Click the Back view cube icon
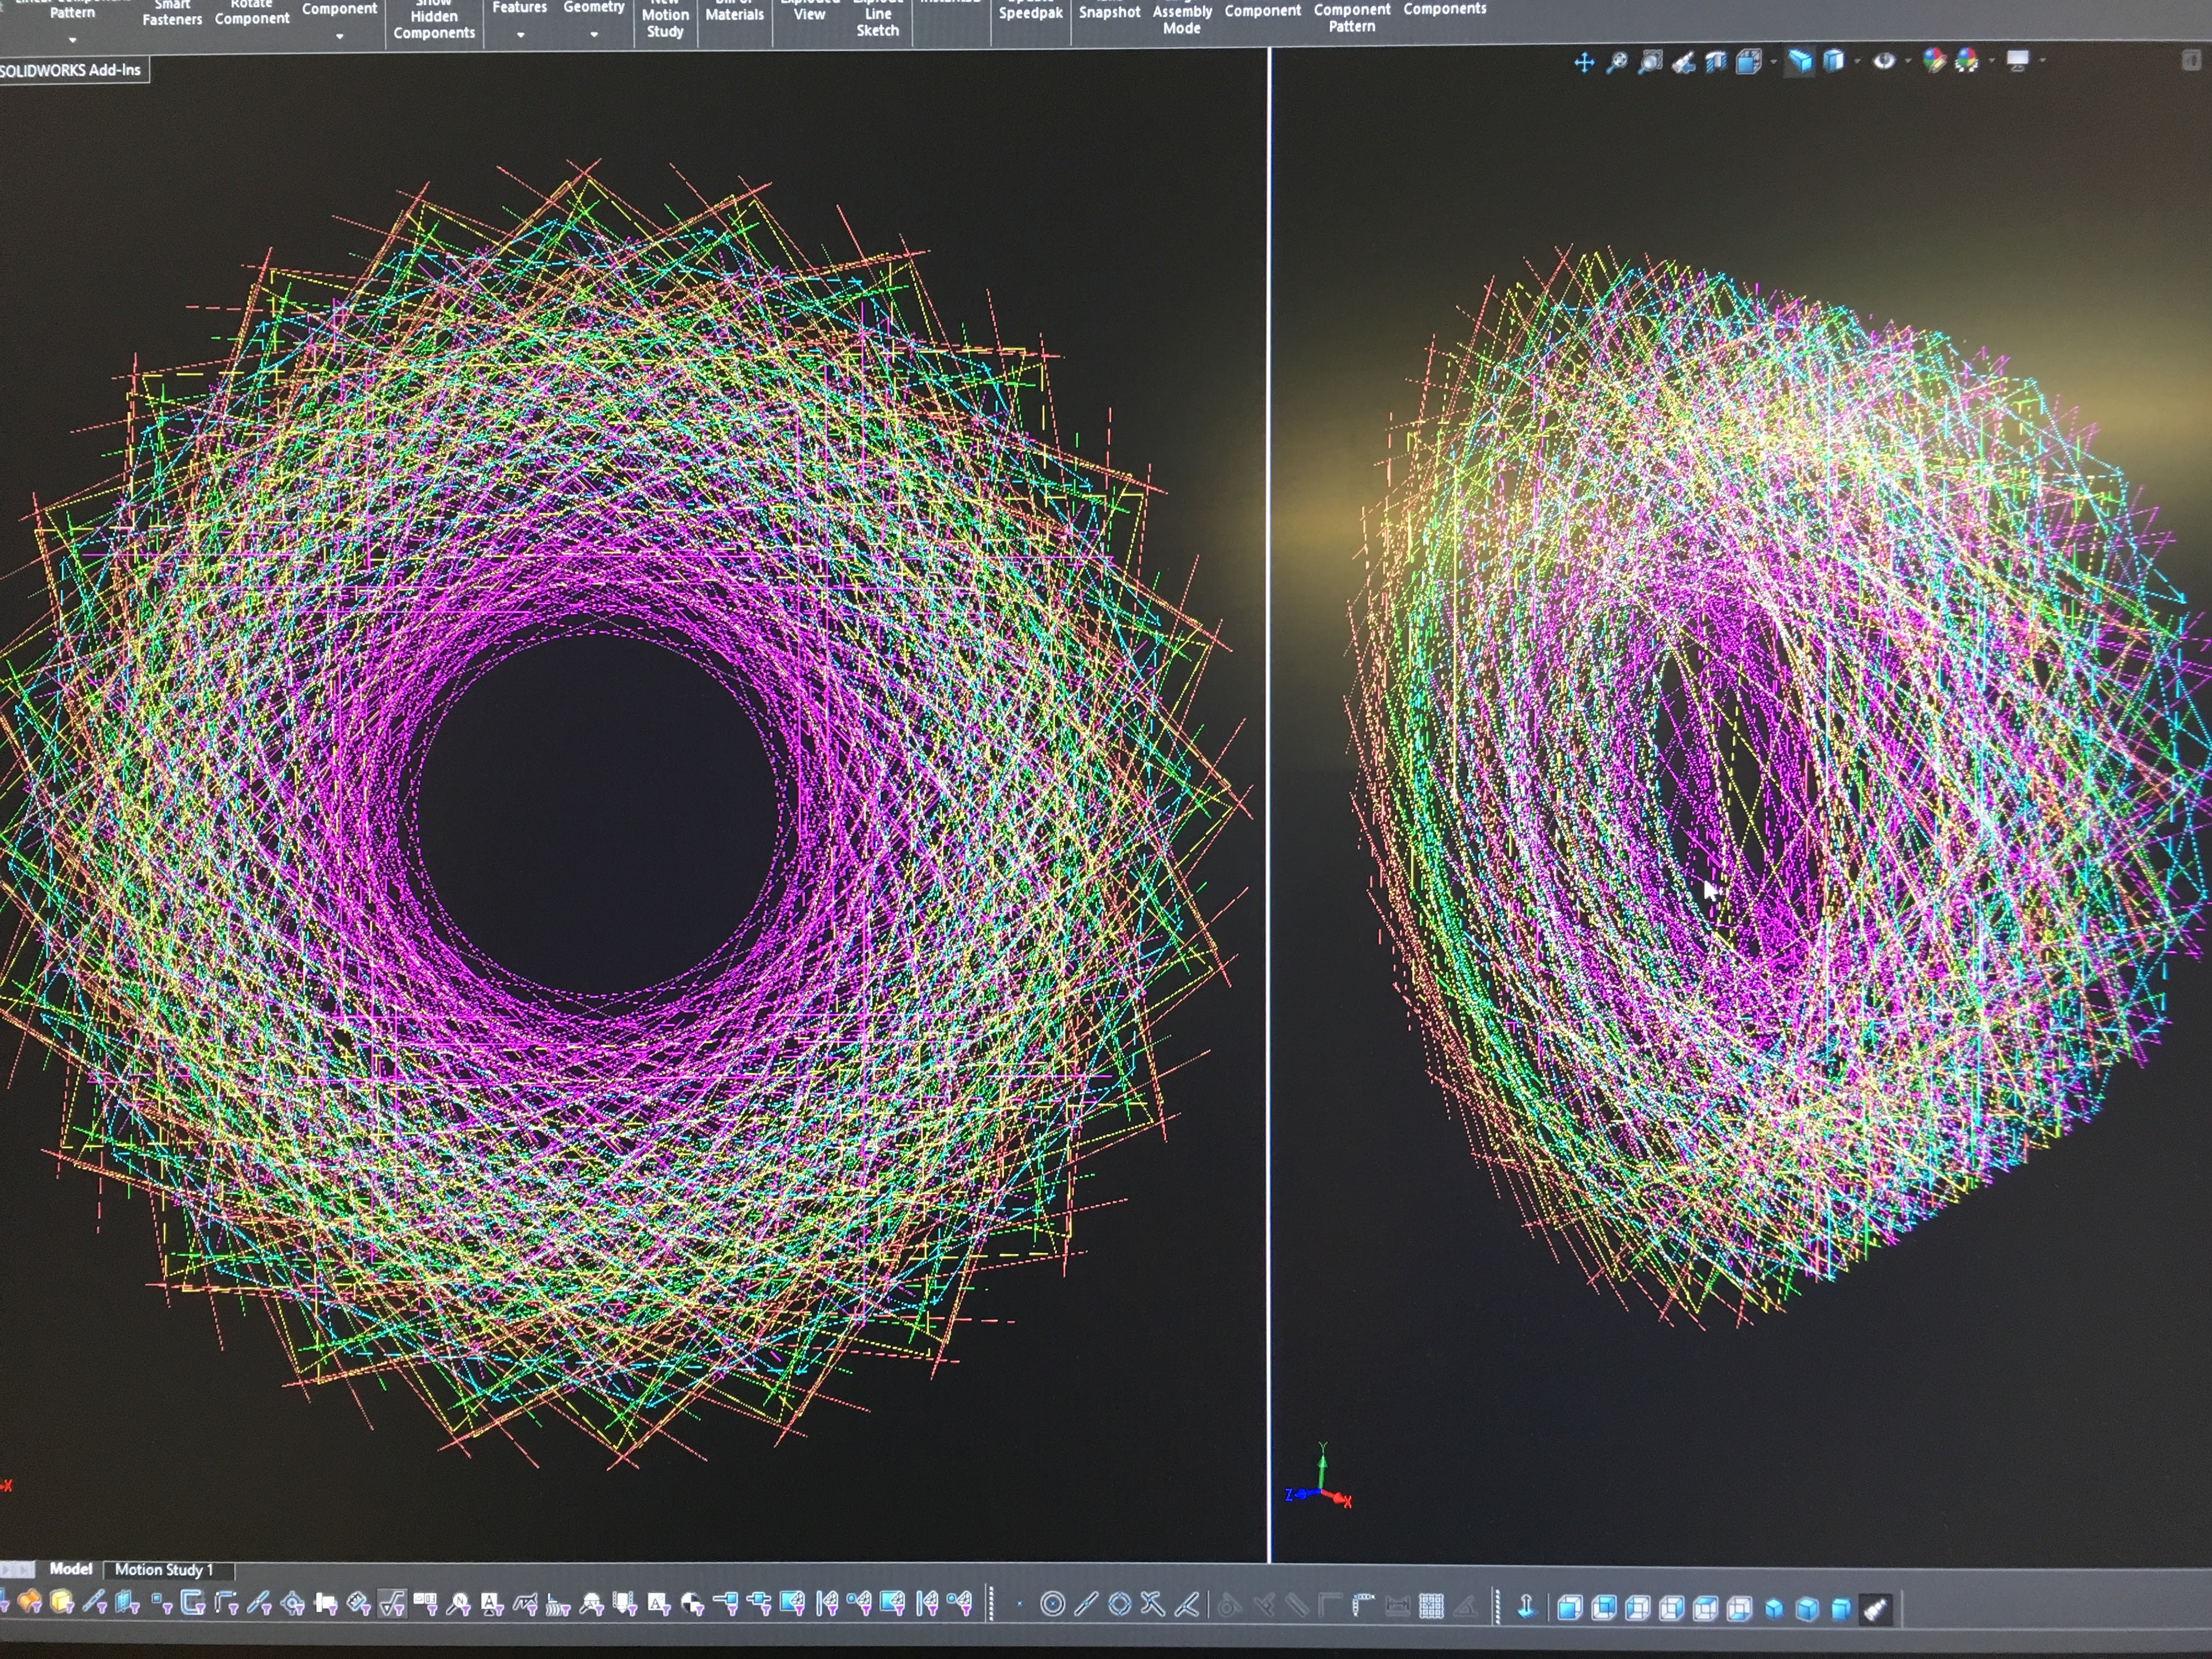 click(x=1604, y=1607)
